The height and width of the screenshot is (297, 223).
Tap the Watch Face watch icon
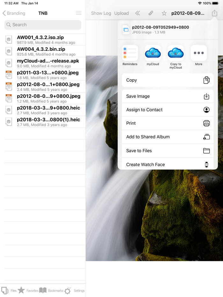206,164
